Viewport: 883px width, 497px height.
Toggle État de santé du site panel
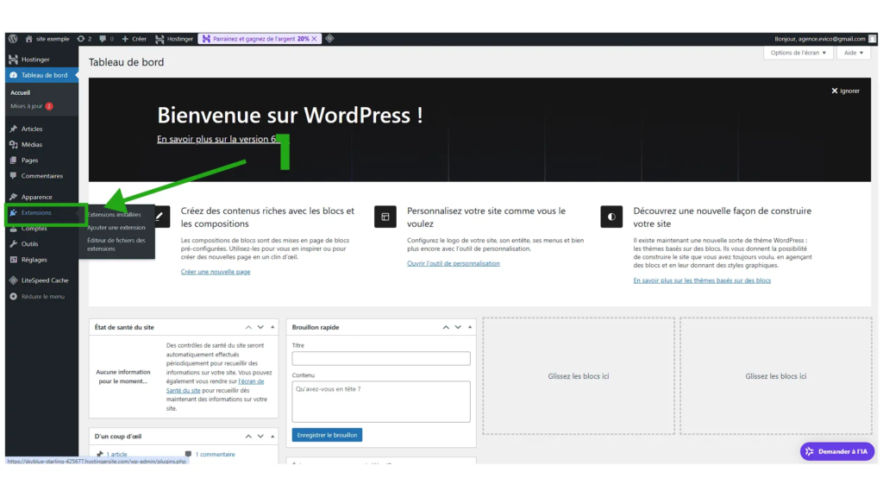[x=272, y=327]
